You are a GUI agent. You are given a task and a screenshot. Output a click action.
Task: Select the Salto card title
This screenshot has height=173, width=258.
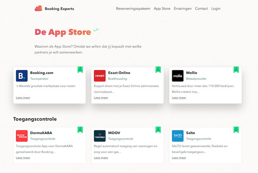pyautogui.click(x=190, y=133)
